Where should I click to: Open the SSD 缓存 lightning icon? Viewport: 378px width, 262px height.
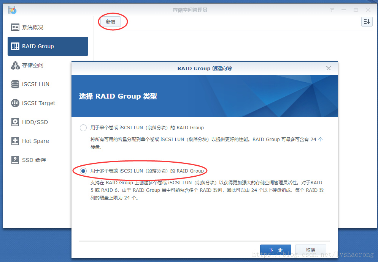(x=15, y=160)
